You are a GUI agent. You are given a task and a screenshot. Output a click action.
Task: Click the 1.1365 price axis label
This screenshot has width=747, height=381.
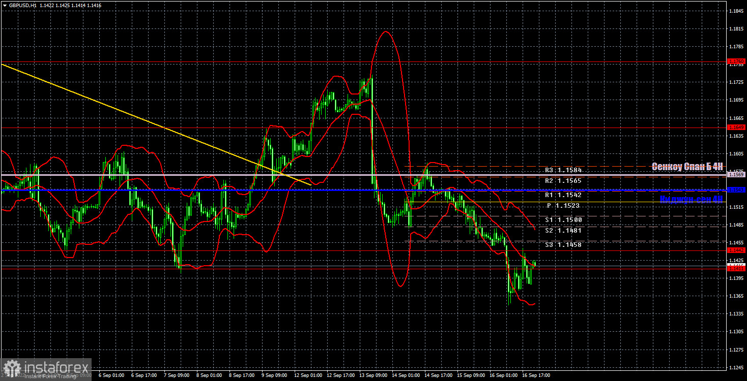coord(736,296)
